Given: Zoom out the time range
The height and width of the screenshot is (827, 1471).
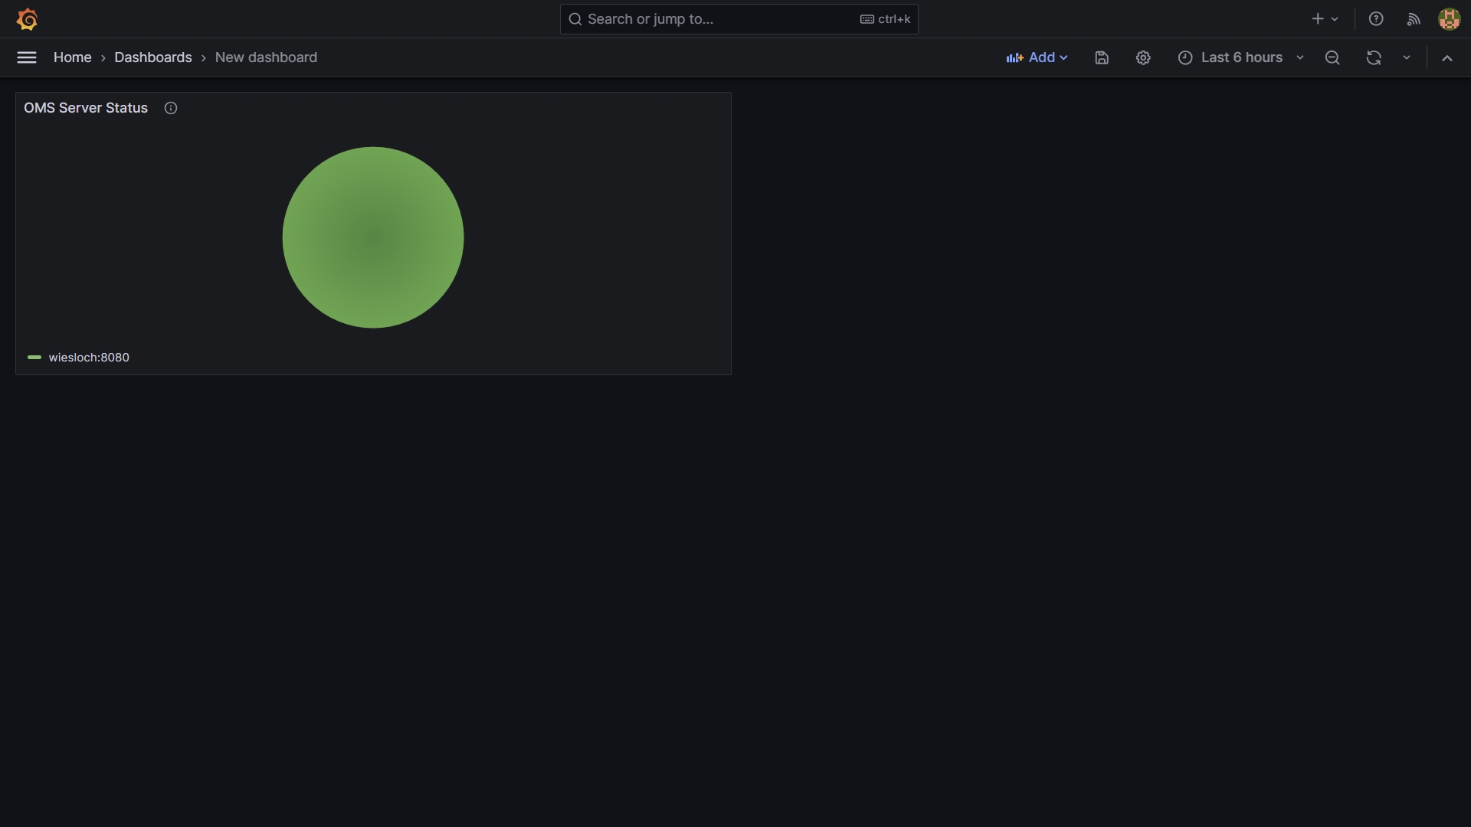Looking at the screenshot, I should (x=1332, y=57).
